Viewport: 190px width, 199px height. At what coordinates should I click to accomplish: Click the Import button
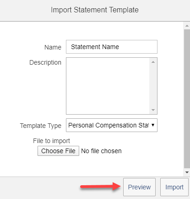(x=174, y=187)
